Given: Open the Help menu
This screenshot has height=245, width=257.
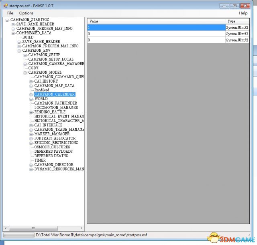Looking at the screenshot, I should [243, 13].
